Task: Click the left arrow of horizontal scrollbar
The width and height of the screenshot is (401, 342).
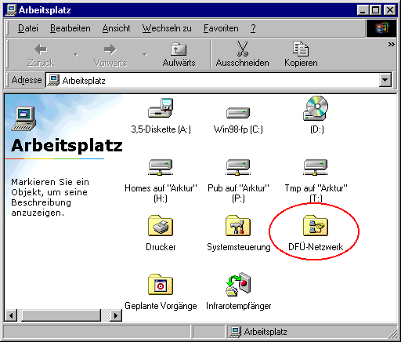Action: click(x=11, y=315)
